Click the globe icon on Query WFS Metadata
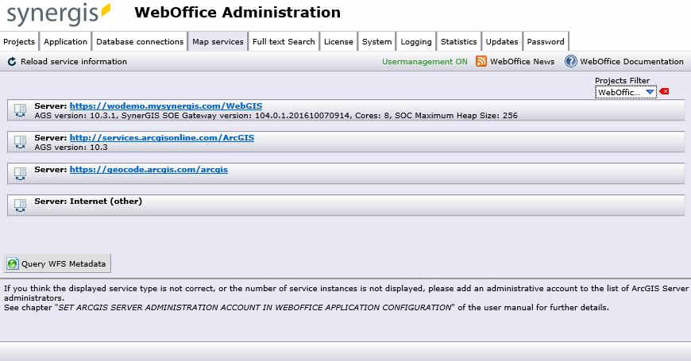Image resolution: width=691 pixels, height=361 pixels. click(x=13, y=263)
